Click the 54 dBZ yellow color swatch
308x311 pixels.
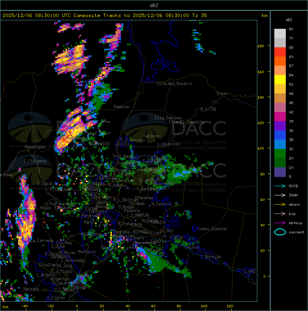point(280,79)
